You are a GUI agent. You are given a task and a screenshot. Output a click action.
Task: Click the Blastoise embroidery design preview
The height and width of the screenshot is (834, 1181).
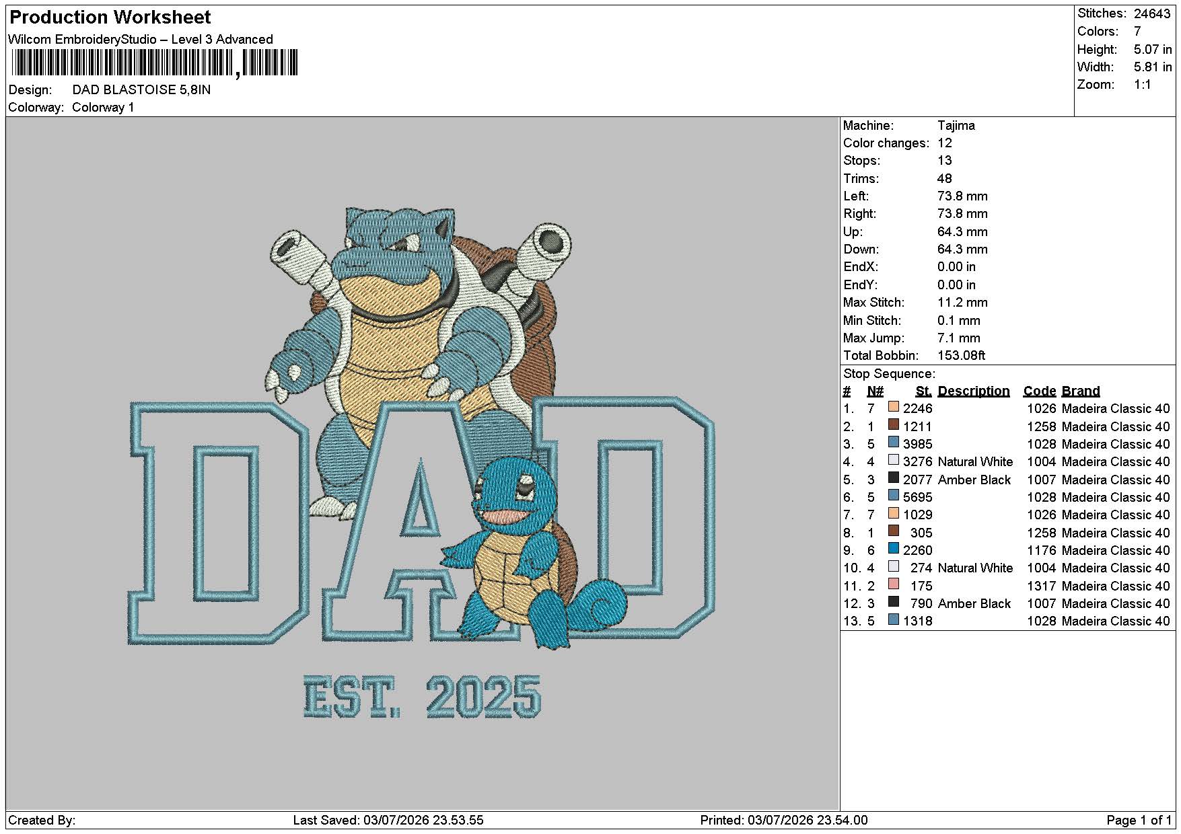[x=421, y=463]
